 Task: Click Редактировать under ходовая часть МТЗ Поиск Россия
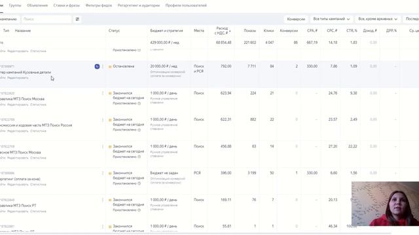[18, 131]
